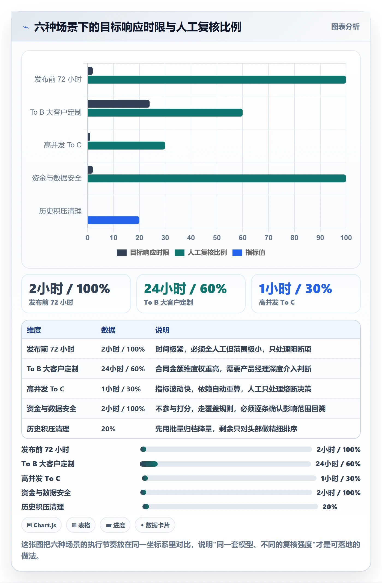Click the progress bar for 发布前 72 小时
This screenshot has height=583, width=382.
coord(226,449)
